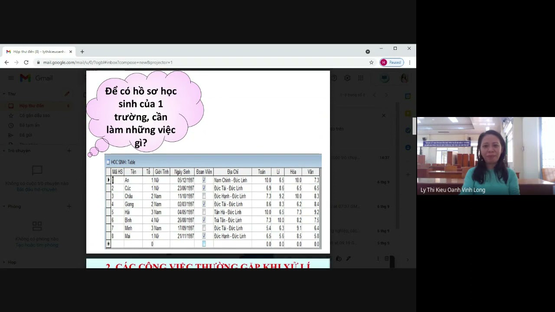Collapse the Trò chuyện section
Image resolution: width=555 pixels, height=312 pixels.
(x=4, y=151)
